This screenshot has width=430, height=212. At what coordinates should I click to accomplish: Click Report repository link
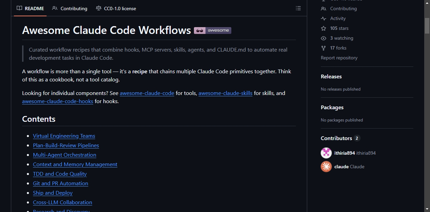[339, 58]
